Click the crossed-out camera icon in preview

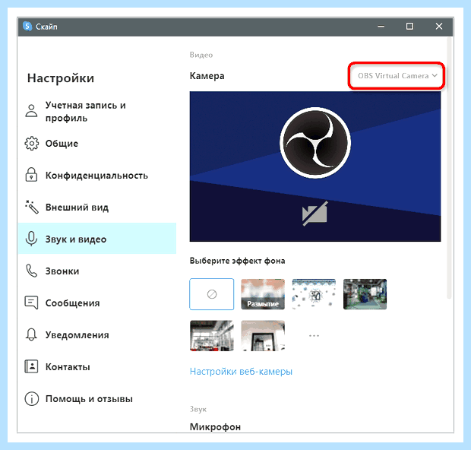[x=315, y=214]
